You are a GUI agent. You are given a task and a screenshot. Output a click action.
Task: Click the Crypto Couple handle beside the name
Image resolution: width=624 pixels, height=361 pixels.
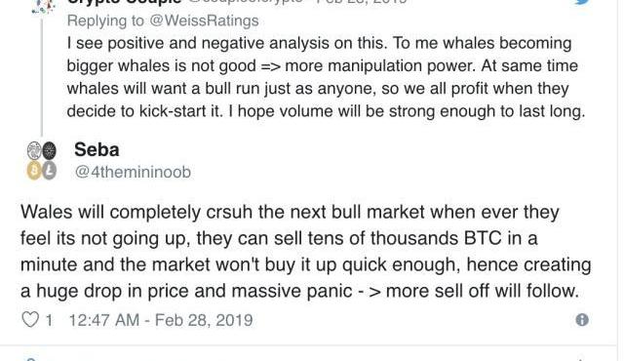(x=246, y=2)
